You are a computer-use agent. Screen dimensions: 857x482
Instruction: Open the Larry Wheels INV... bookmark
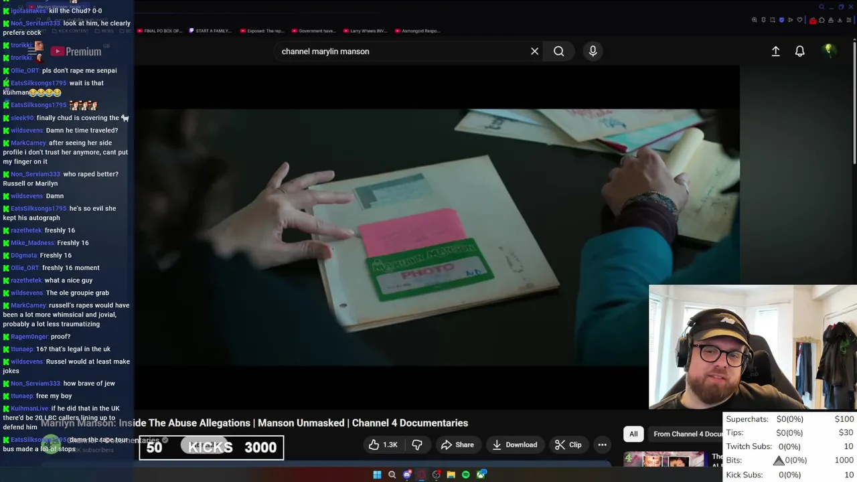point(364,31)
